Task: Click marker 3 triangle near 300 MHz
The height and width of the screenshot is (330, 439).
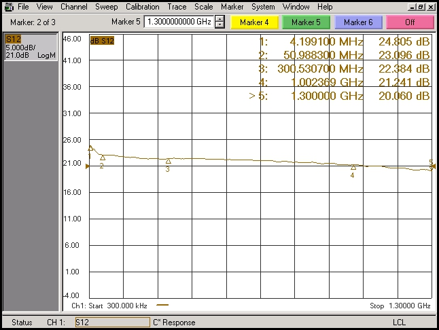Action: tap(168, 162)
